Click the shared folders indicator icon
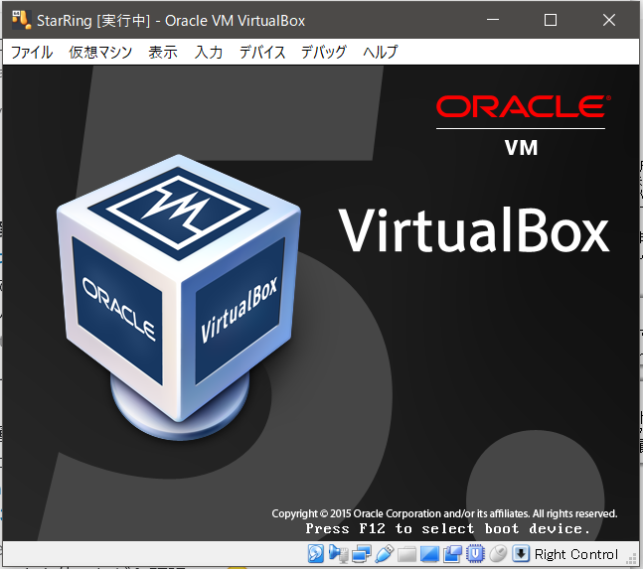The image size is (643, 569). click(406, 553)
